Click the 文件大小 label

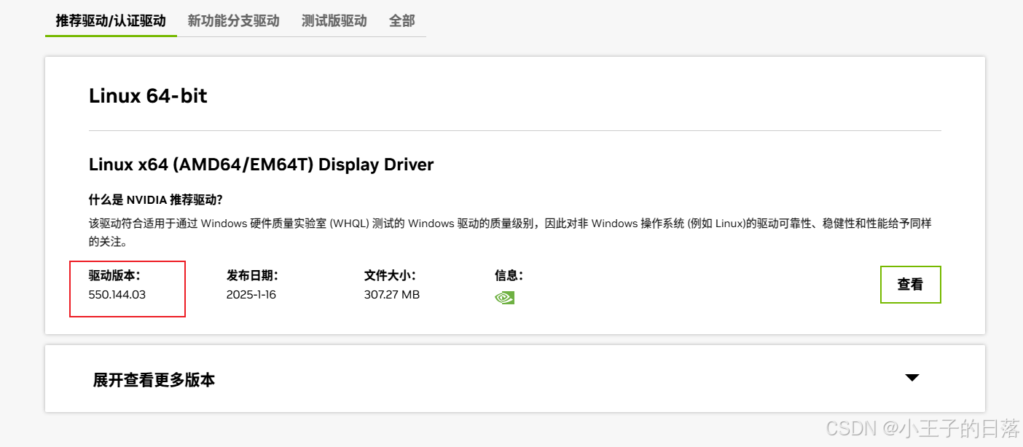click(390, 275)
